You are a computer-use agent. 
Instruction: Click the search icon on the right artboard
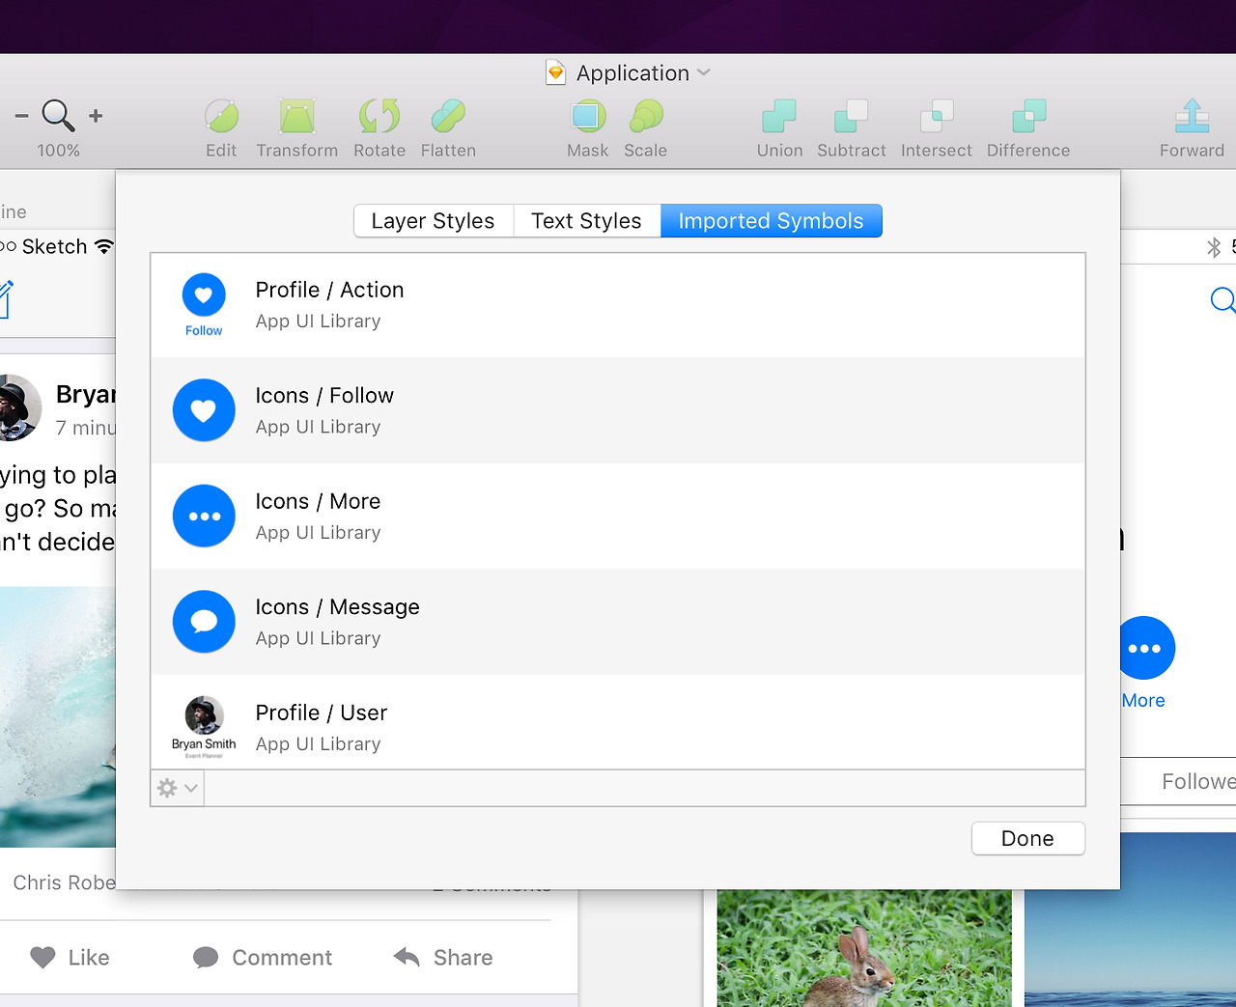tap(1222, 300)
